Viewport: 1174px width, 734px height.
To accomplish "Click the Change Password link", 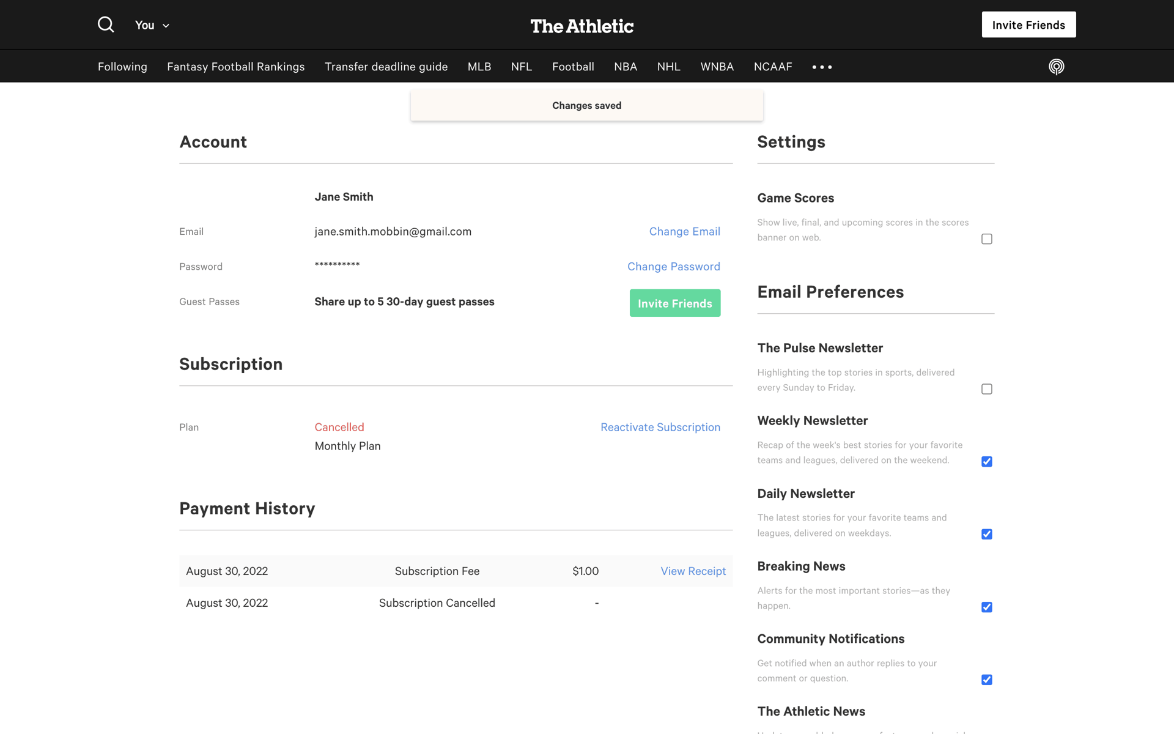I will pyautogui.click(x=673, y=267).
